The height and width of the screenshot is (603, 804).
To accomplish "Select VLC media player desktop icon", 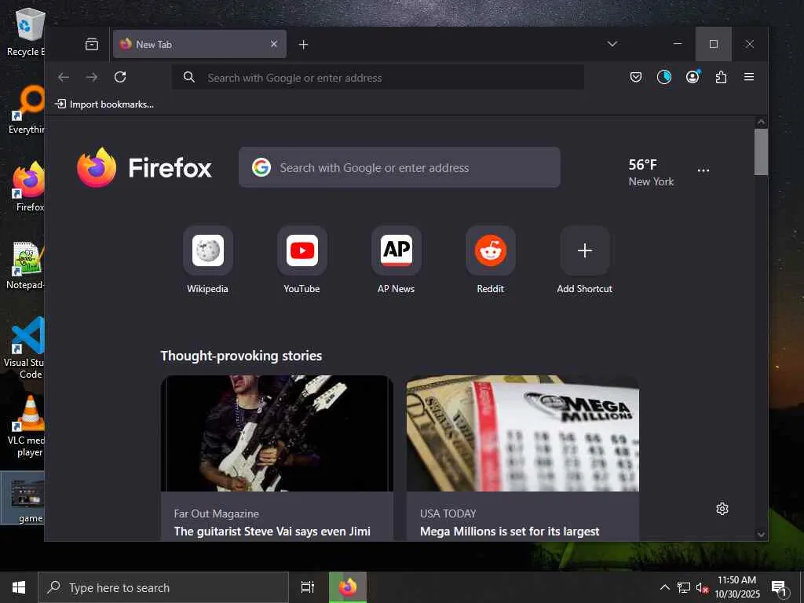I will [x=26, y=426].
